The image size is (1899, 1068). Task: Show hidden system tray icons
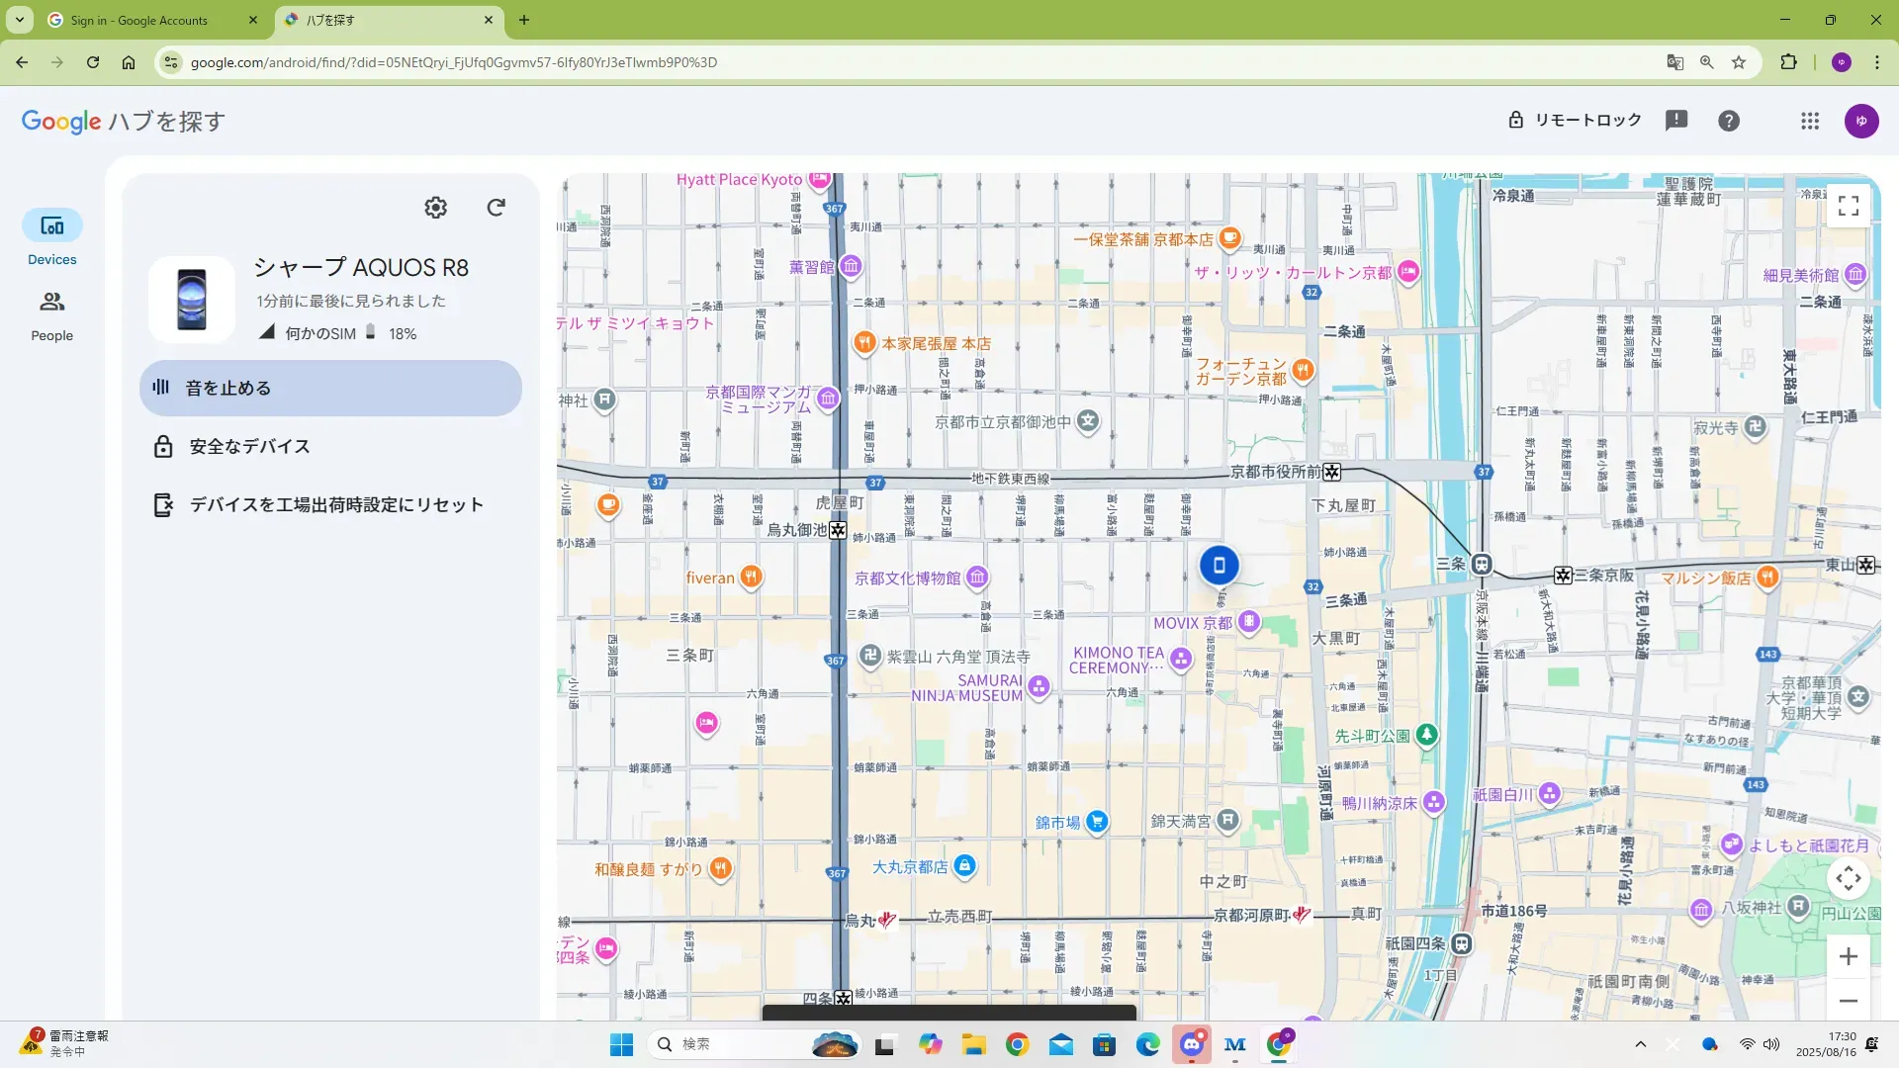point(1640,1044)
